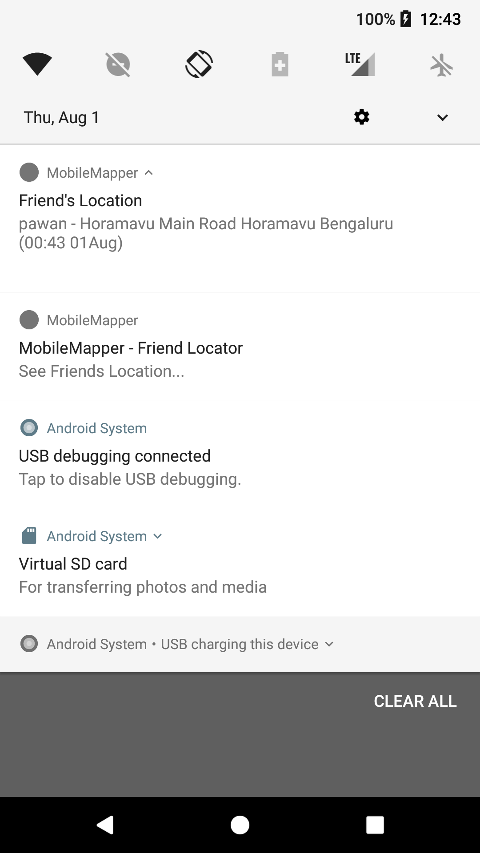Expand the full quick settings panel

point(442,117)
